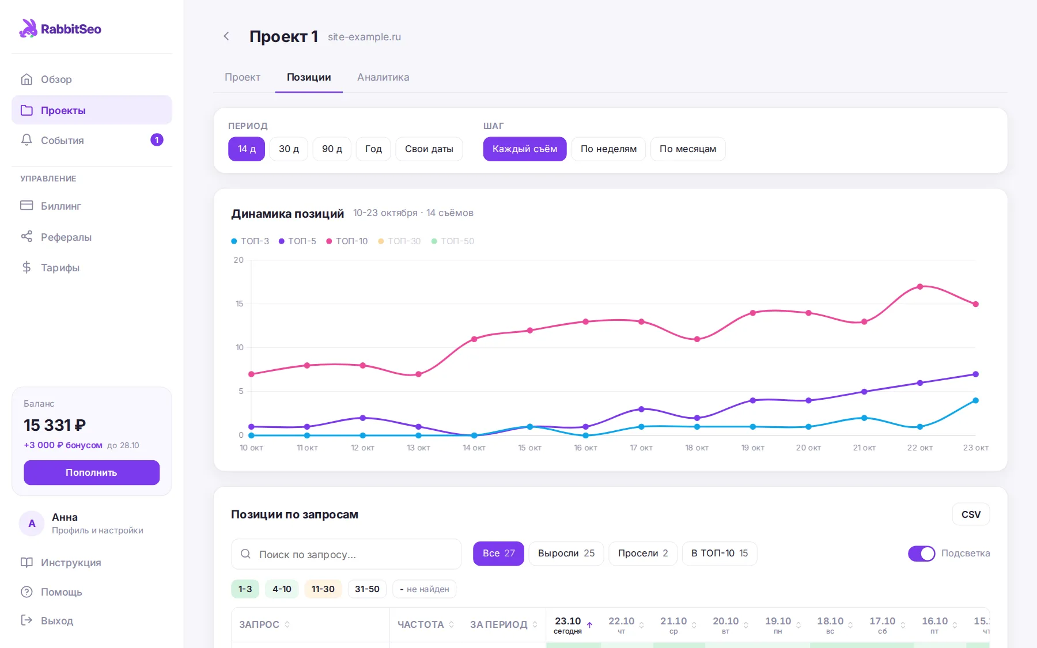
Task: Open Обзор via the home icon
Action: pyautogui.click(x=27, y=79)
